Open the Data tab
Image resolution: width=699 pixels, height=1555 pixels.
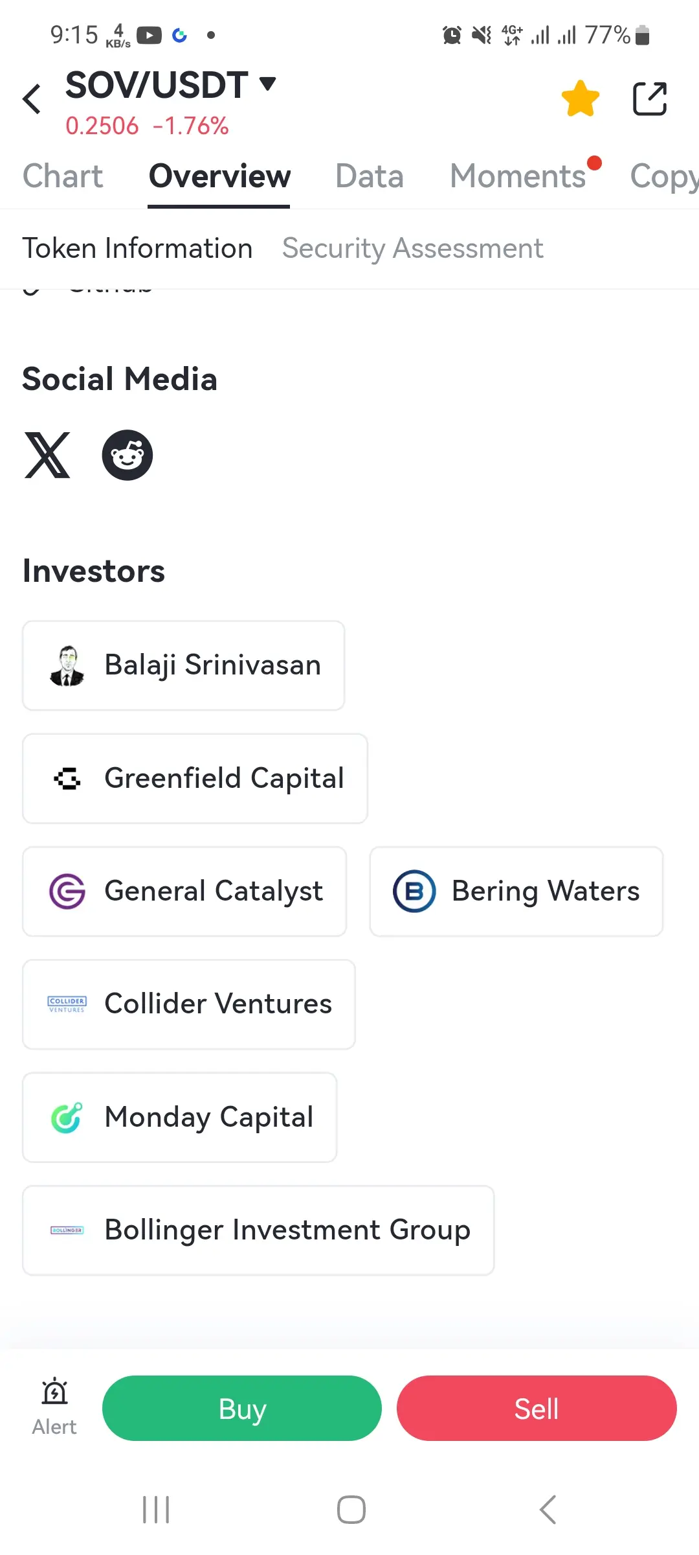pyautogui.click(x=369, y=176)
